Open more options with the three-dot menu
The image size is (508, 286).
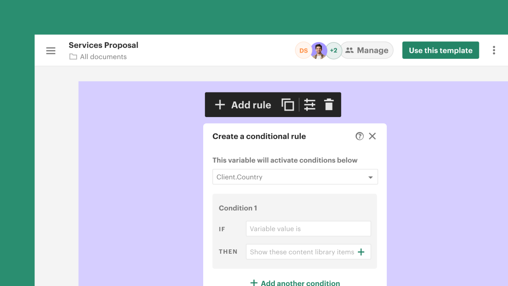pos(494,50)
